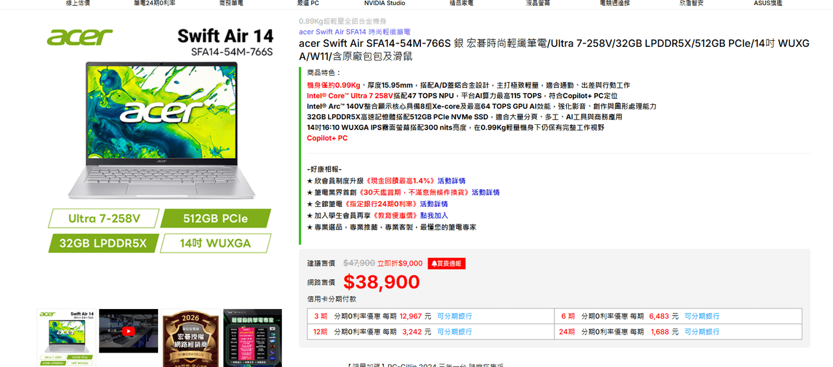This screenshot has height=367, width=833.
Task: Open the acer Swift Air SFA14 時尚輕纖筆電 category link
Action: (355, 32)
